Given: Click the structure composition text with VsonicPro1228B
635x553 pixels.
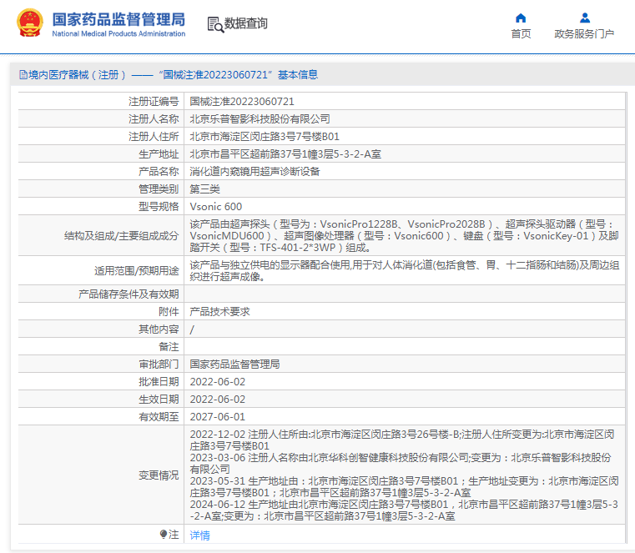Looking at the screenshot, I should [404, 235].
